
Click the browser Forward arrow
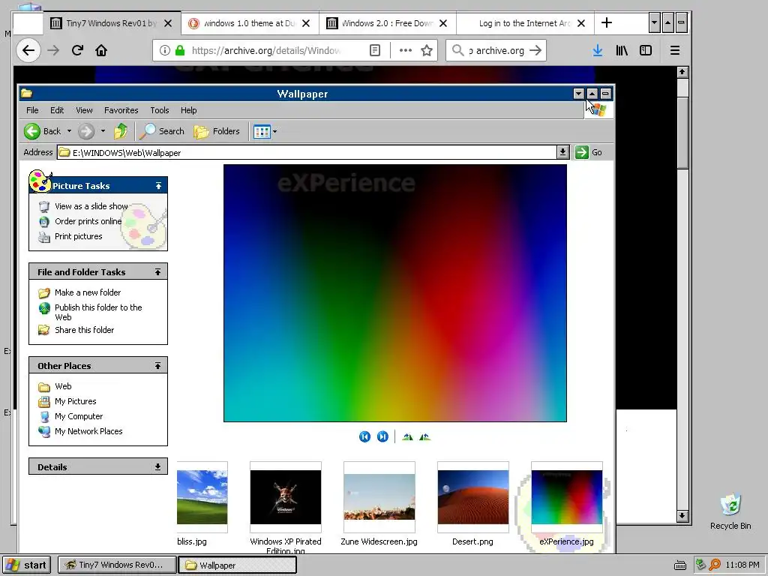tap(53, 50)
